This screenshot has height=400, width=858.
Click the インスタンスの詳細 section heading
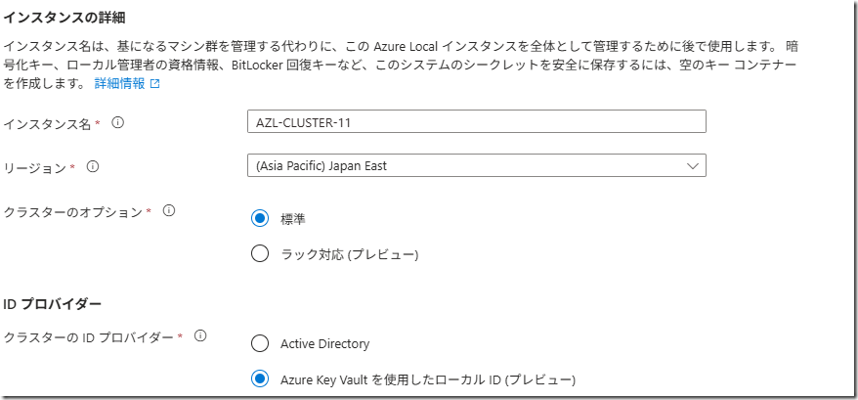(64, 18)
